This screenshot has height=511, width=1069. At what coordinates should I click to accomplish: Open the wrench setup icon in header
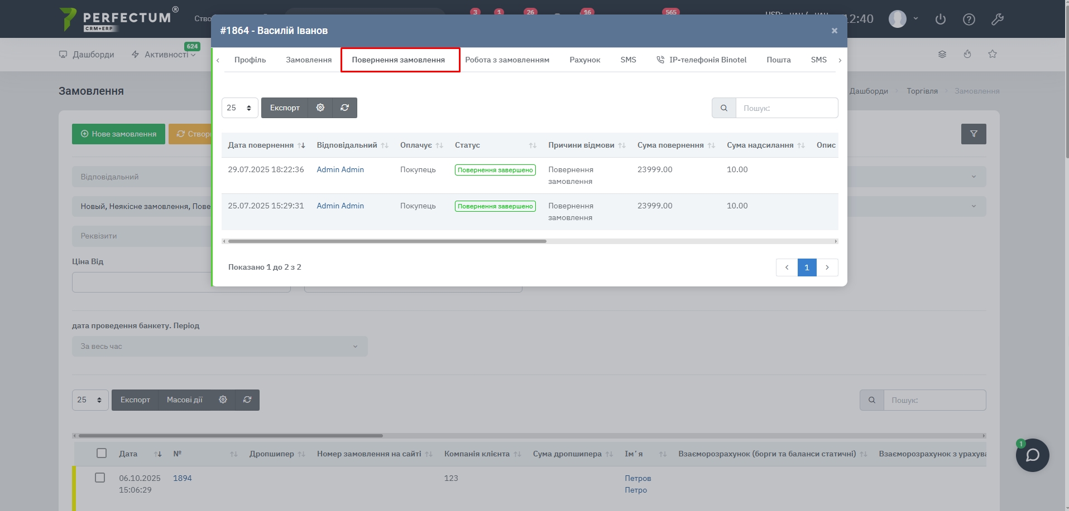[x=997, y=20]
